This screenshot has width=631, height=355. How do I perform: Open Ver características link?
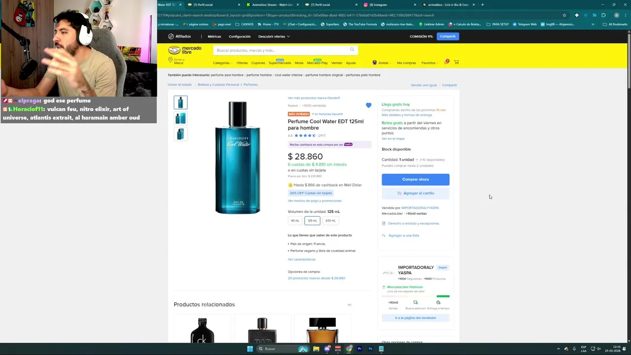click(302, 259)
